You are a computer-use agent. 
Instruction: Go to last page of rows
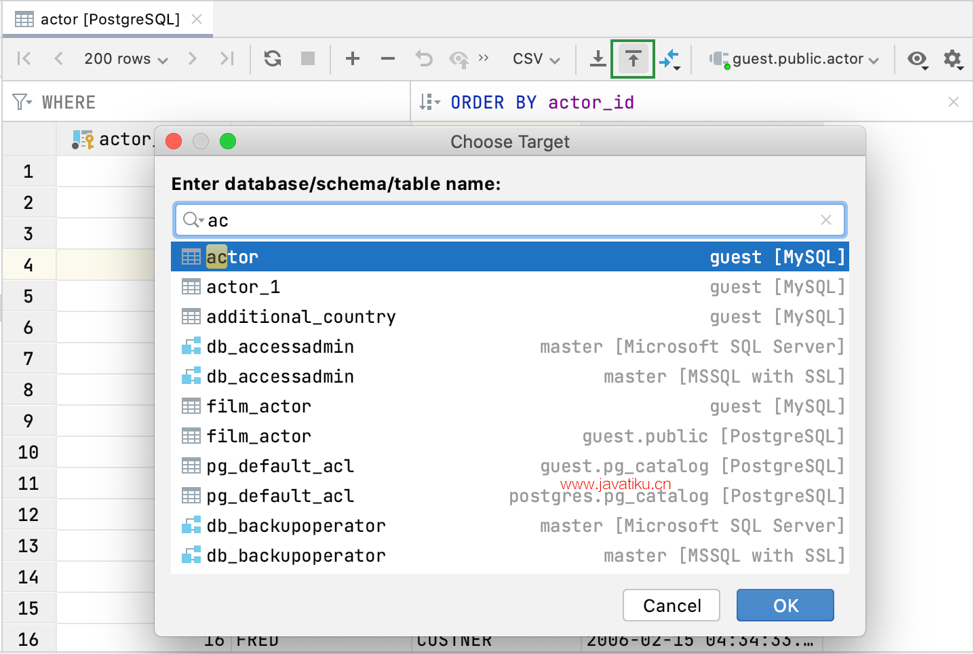pyautogui.click(x=227, y=59)
